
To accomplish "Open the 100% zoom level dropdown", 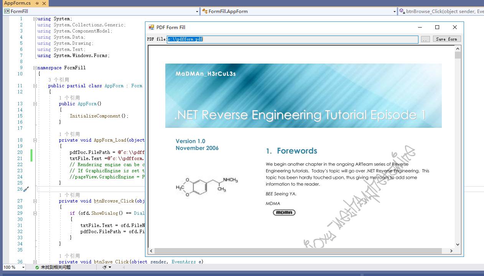I will [23, 267].
